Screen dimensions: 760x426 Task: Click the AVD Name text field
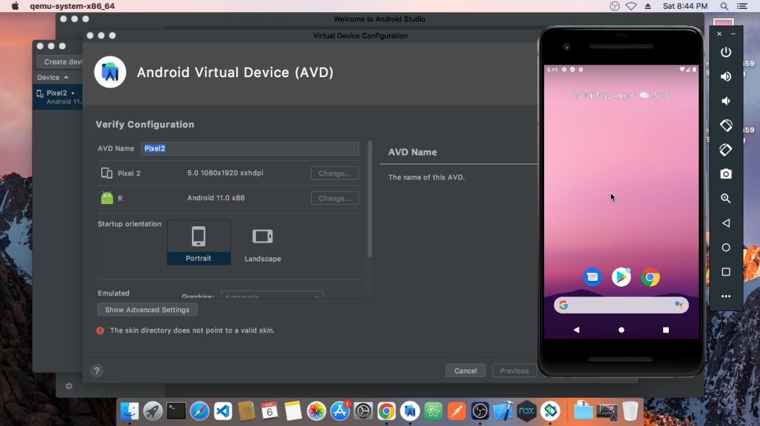click(250, 149)
